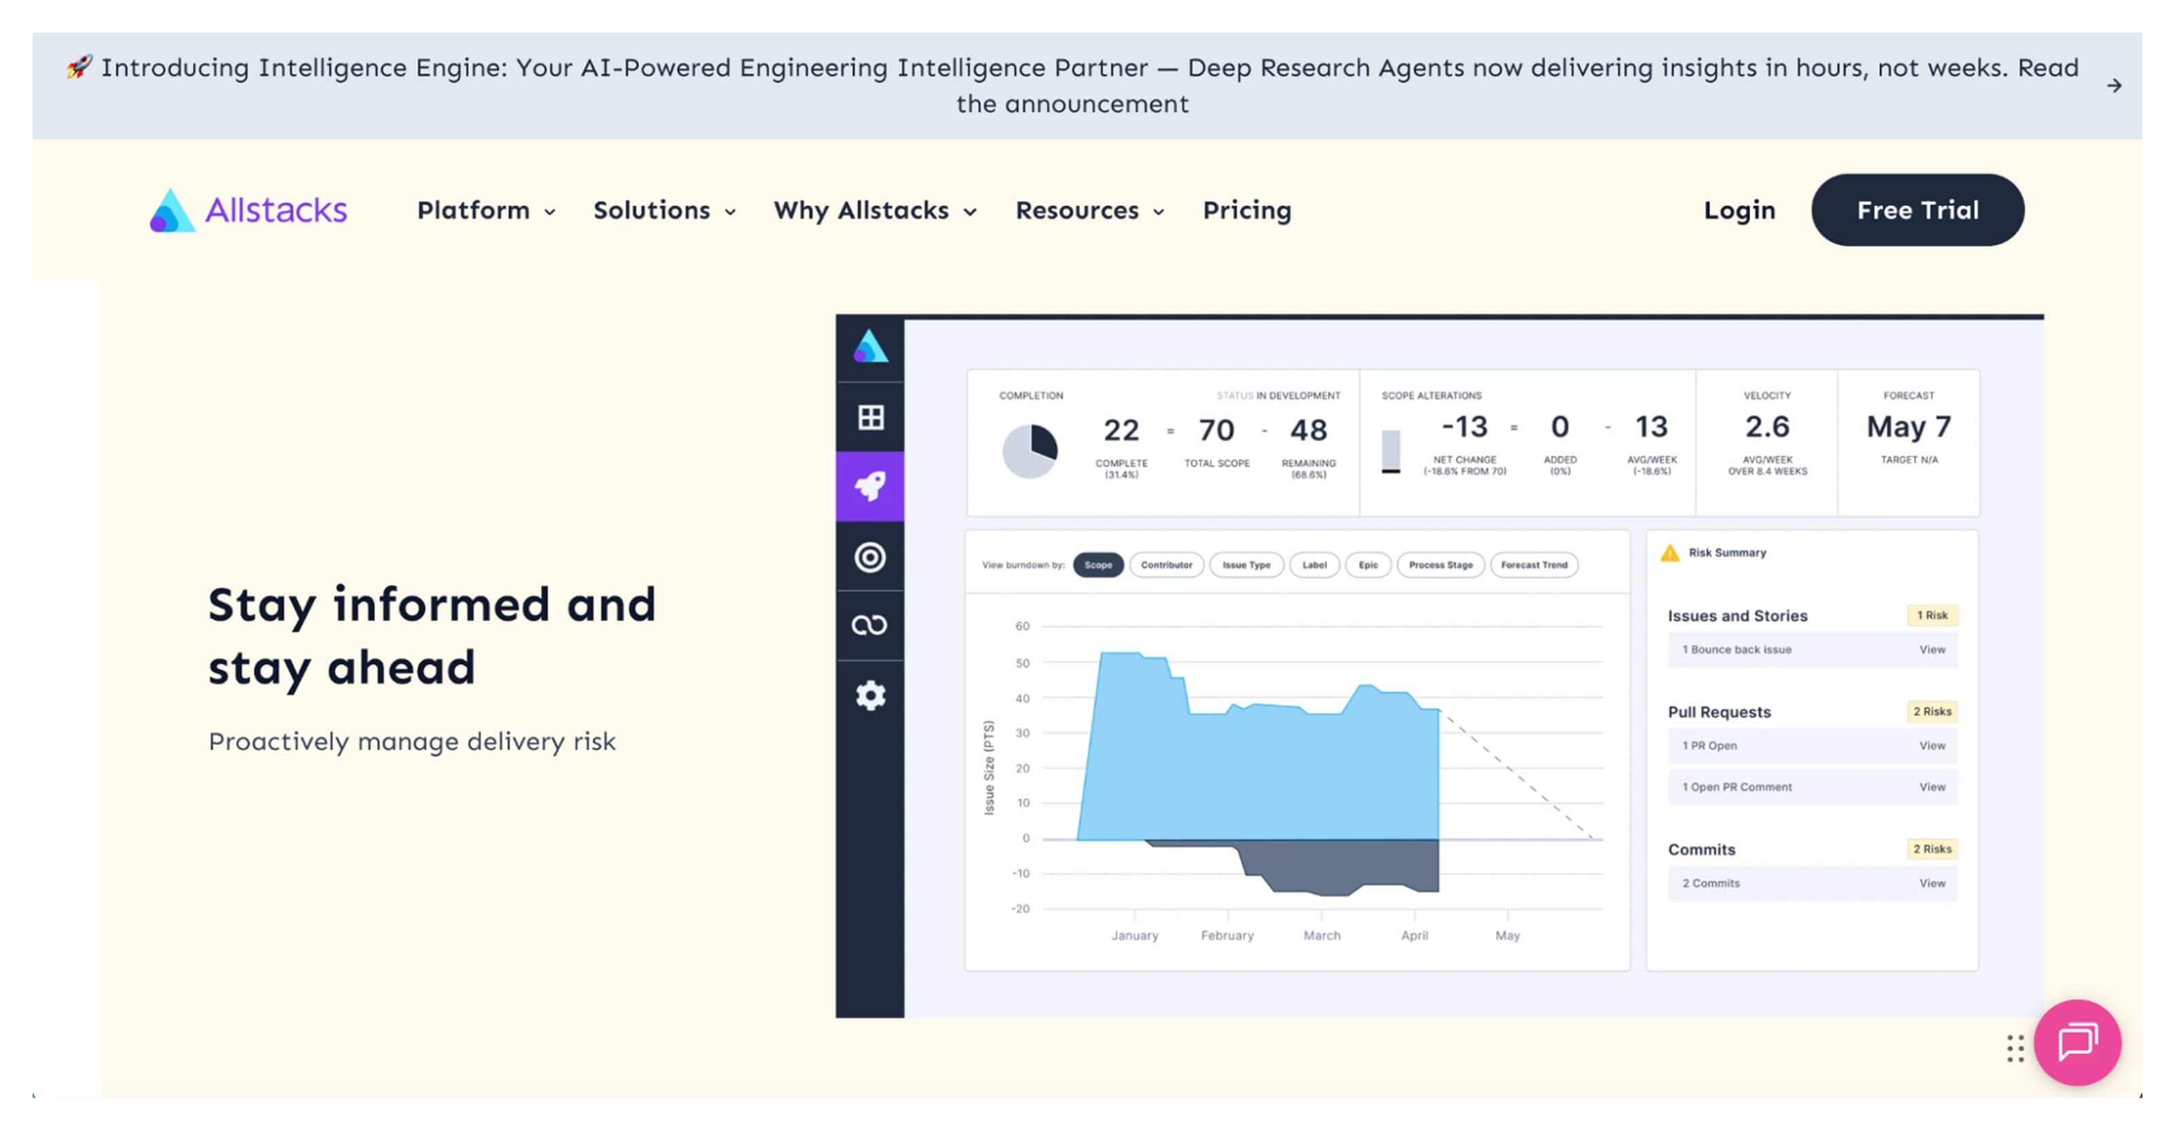2175x1135 pixels.
Task: Select the Label burndown filter
Action: tap(1314, 565)
